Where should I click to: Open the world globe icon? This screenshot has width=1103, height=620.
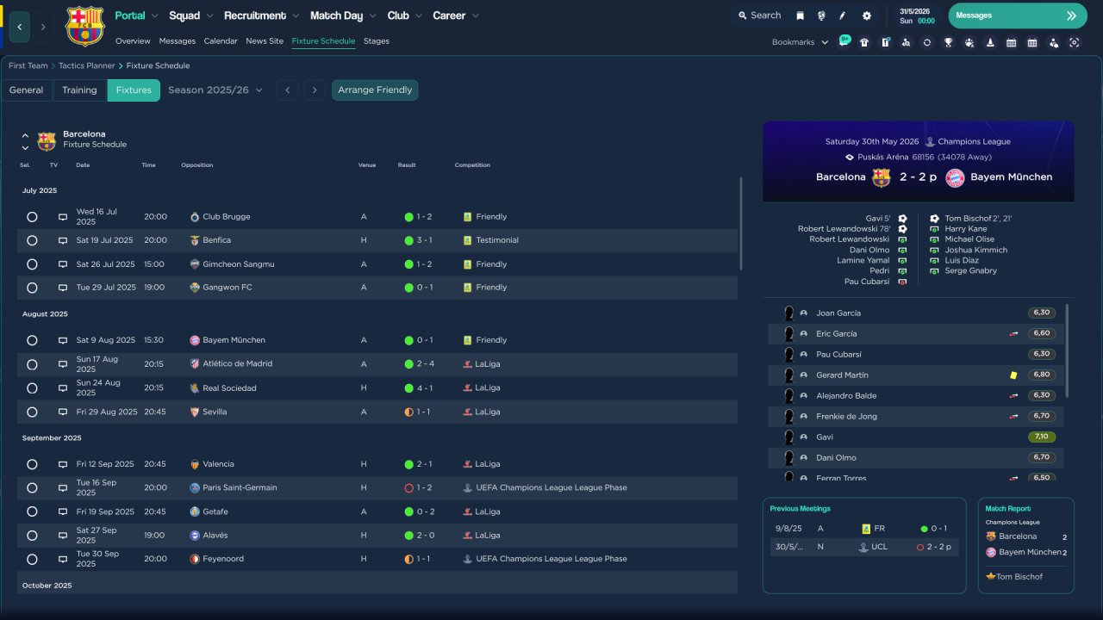click(821, 15)
